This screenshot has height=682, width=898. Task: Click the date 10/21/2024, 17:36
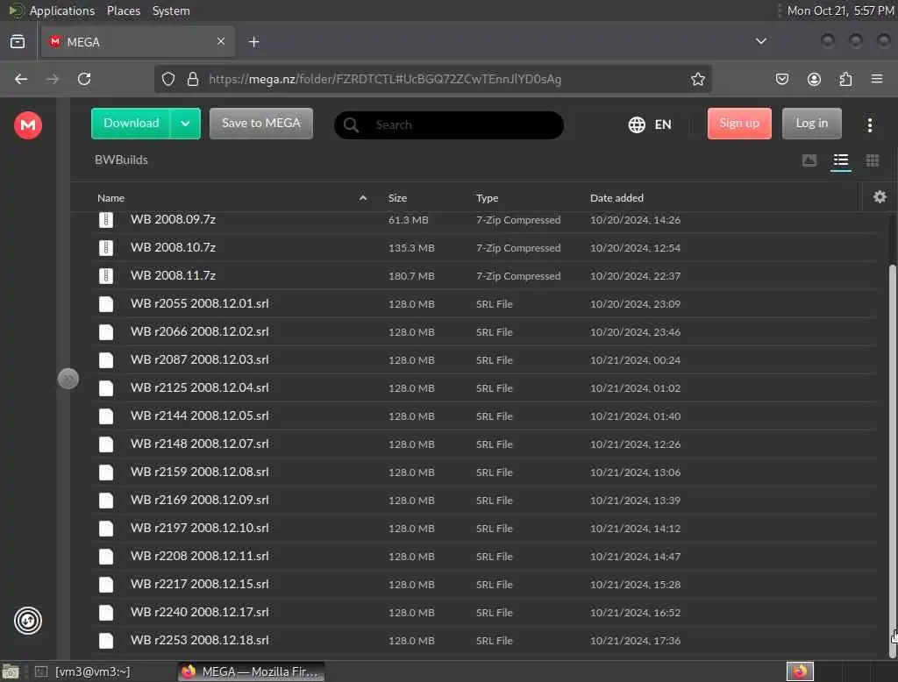(x=635, y=641)
